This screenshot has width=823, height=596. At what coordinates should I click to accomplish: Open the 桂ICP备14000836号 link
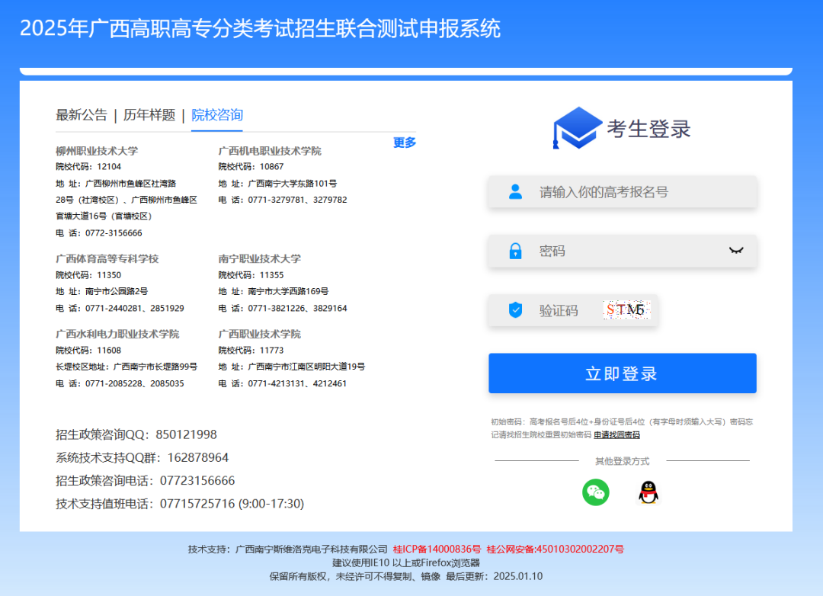(437, 549)
